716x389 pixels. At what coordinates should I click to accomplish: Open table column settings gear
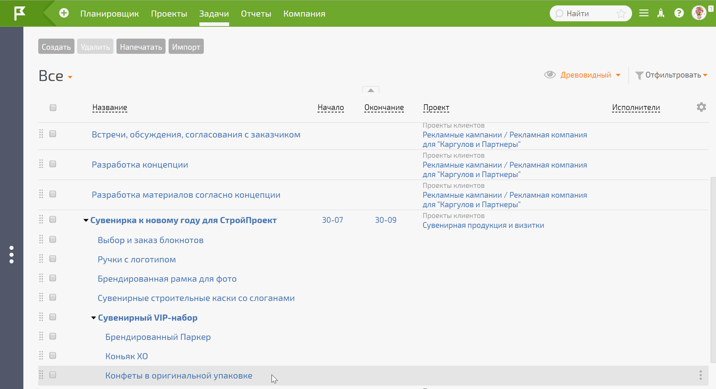[x=701, y=107]
